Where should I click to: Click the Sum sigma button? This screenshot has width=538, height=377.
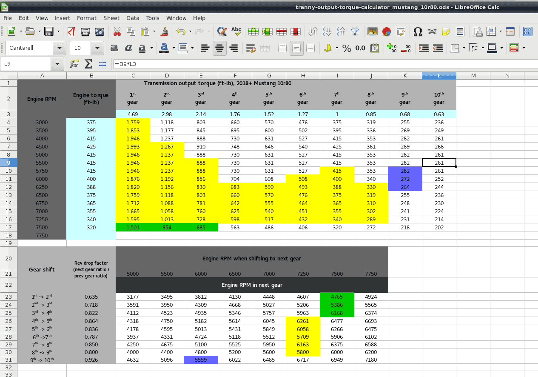tap(88, 64)
